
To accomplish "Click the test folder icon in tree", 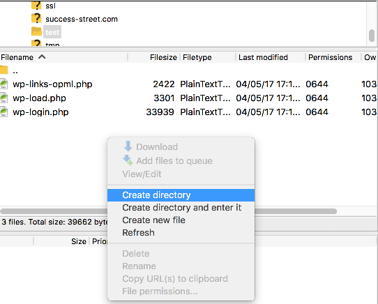I will click(x=37, y=31).
